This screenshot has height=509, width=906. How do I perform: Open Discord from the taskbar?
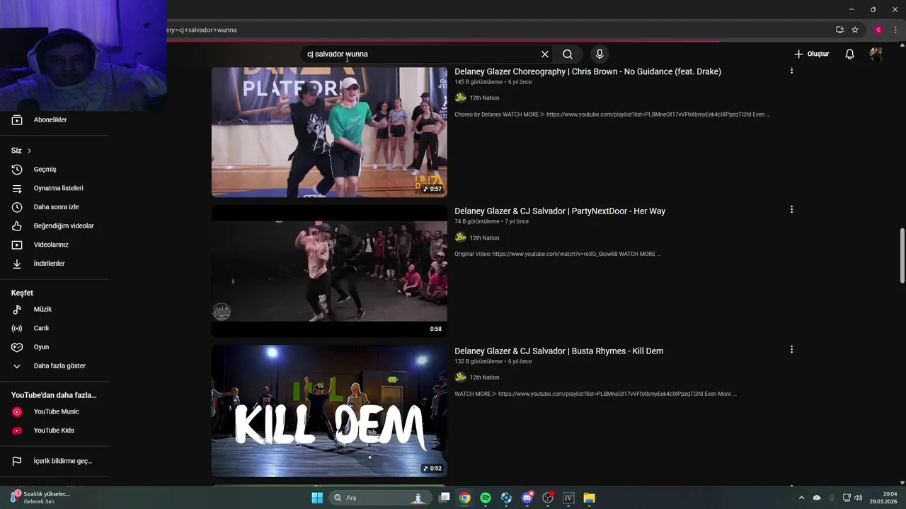[527, 498]
